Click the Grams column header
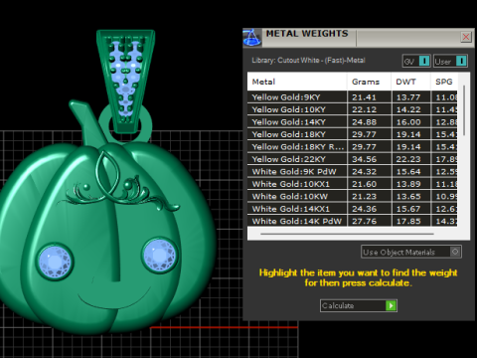The image size is (477, 358). 369,82
